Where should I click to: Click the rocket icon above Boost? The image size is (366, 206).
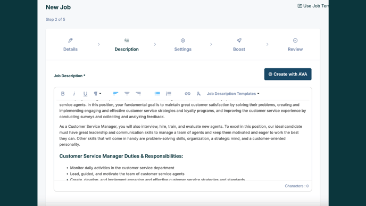[239, 40]
